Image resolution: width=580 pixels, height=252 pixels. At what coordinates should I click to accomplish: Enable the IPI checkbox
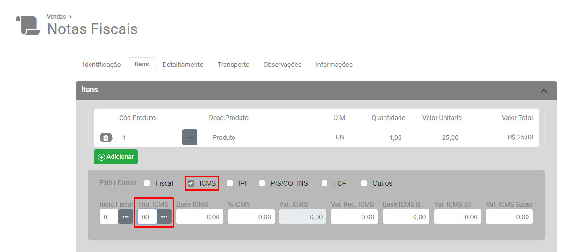[x=230, y=183]
